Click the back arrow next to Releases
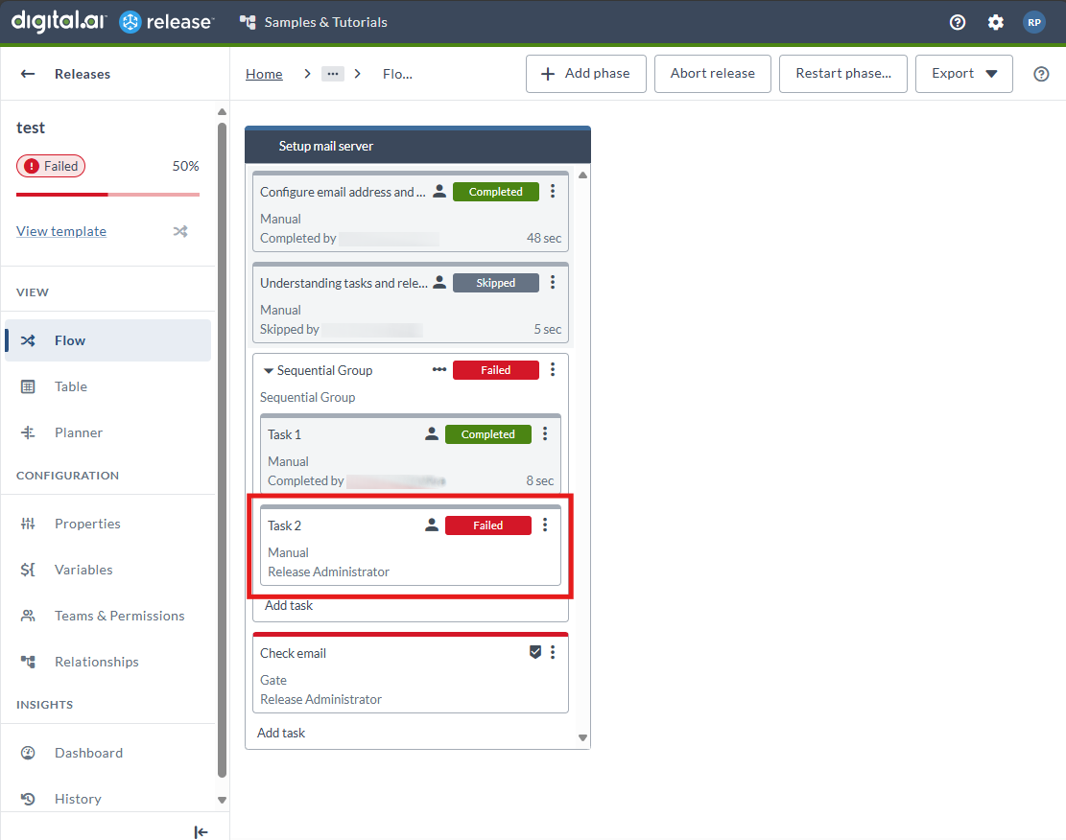Viewport: 1066px width, 840px height. [28, 74]
